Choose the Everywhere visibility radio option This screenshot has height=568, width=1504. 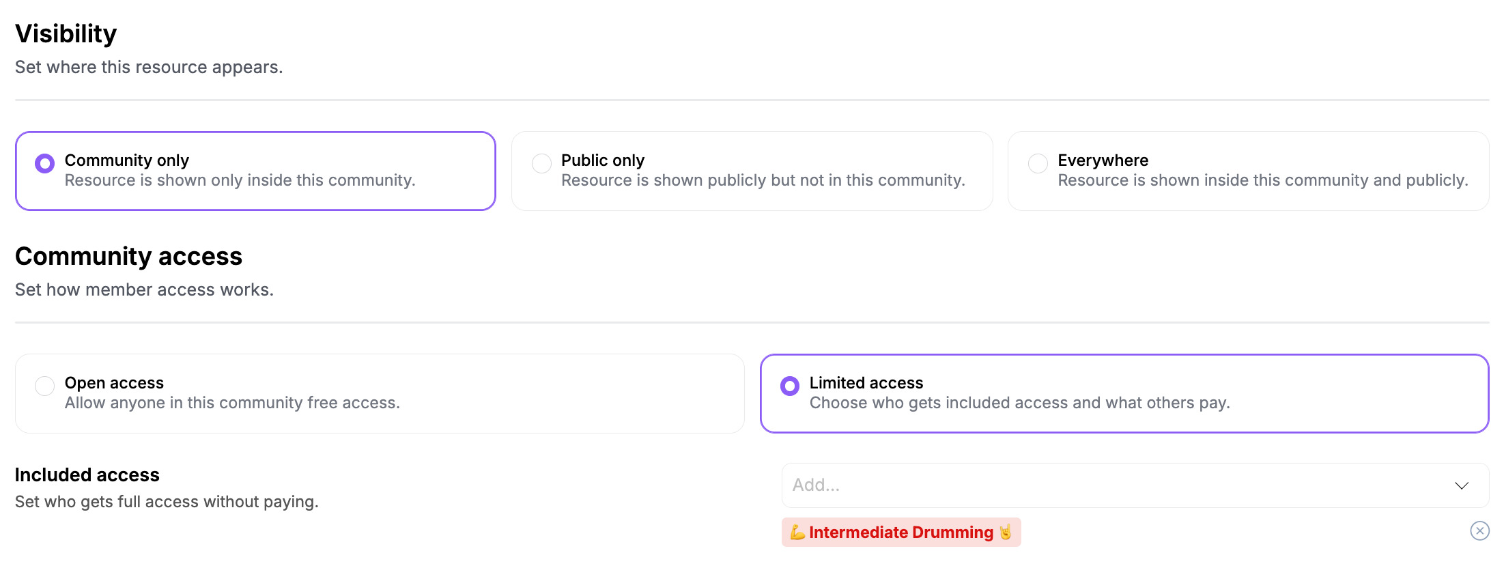pos(1038,163)
